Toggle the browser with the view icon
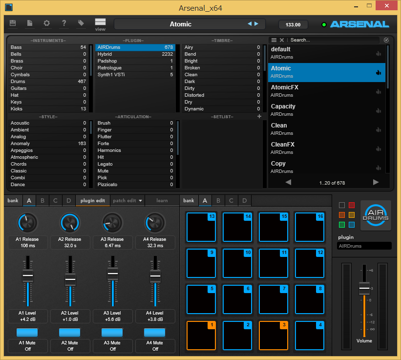The height and width of the screenshot is (360, 401). [x=100, y=24]
